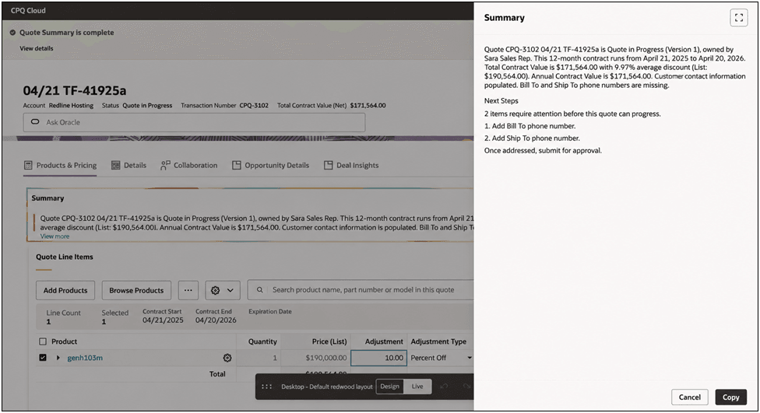Switch to the Products & Pricing tab
This screenshot has height=413, width=760.
coord(60,166)
